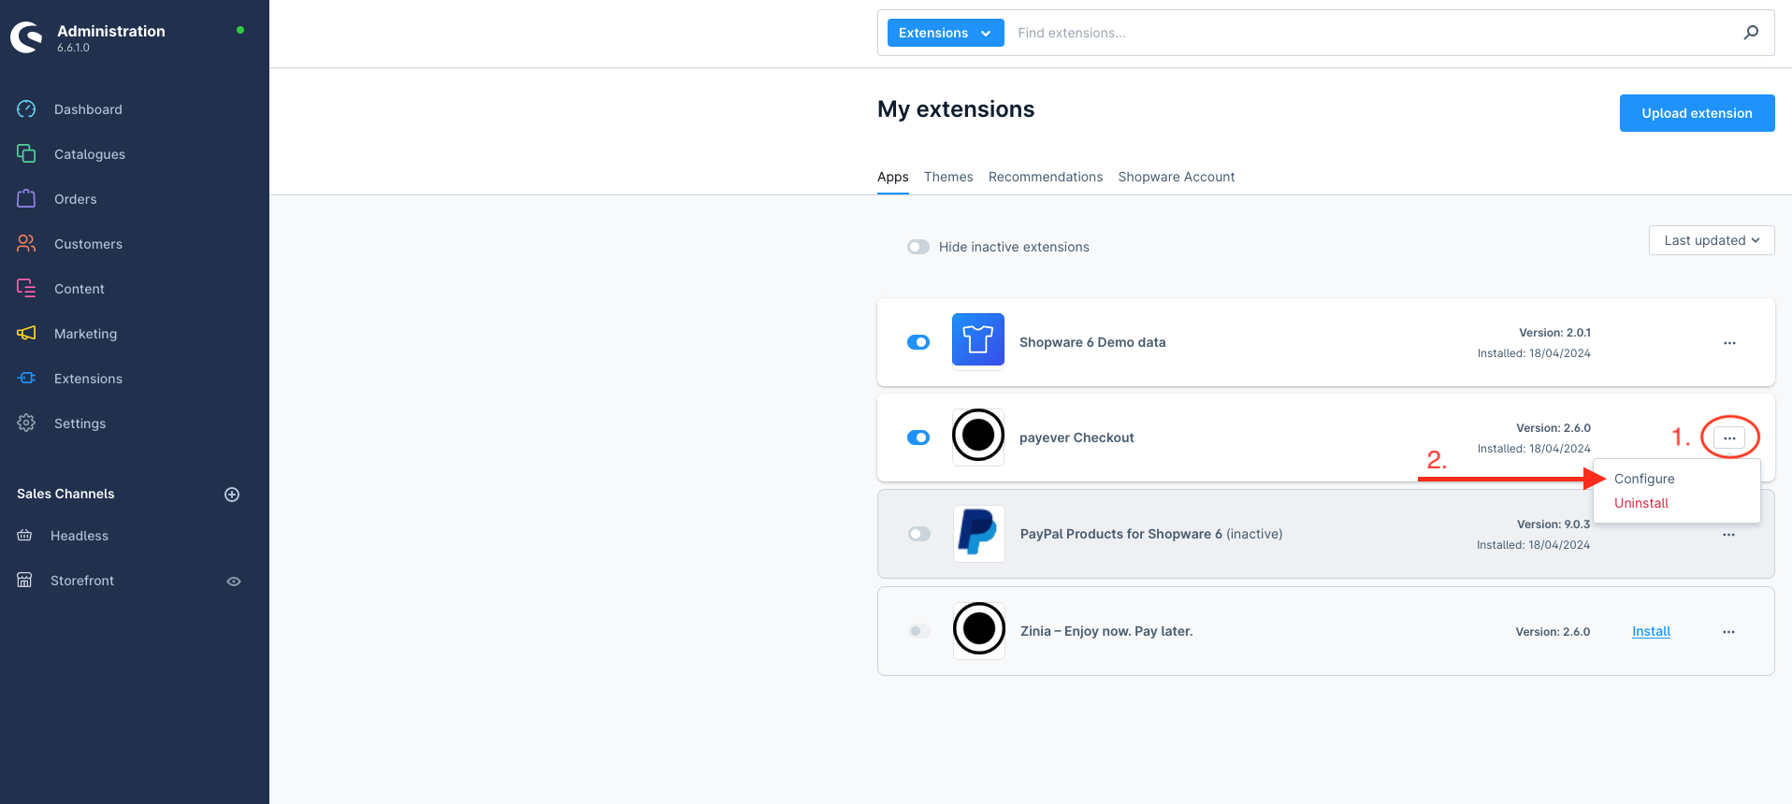Switch to the Themes tab

(x=948, y=177)
